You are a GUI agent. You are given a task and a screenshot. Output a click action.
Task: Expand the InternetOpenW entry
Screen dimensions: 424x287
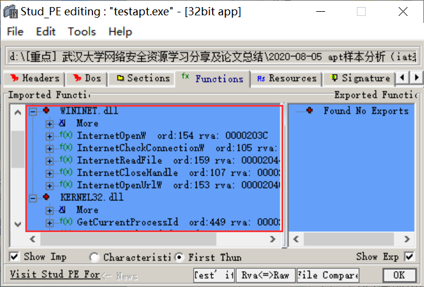[49, 136]
